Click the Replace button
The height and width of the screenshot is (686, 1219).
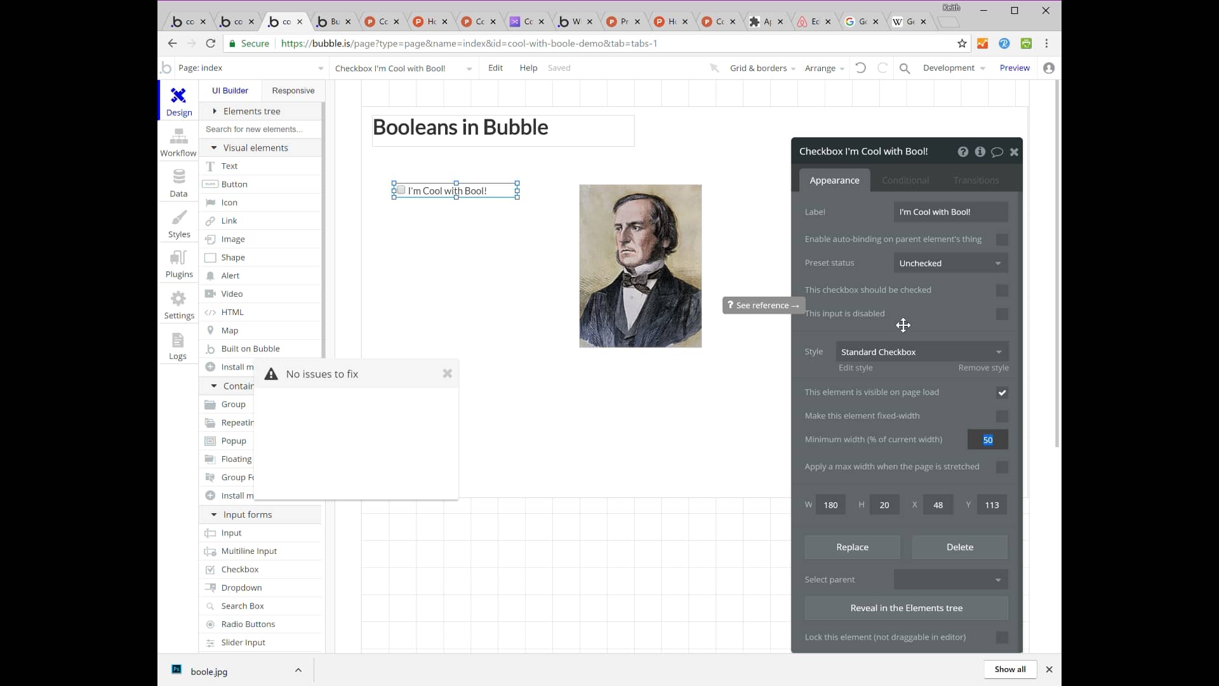click(x=852, y=547)
